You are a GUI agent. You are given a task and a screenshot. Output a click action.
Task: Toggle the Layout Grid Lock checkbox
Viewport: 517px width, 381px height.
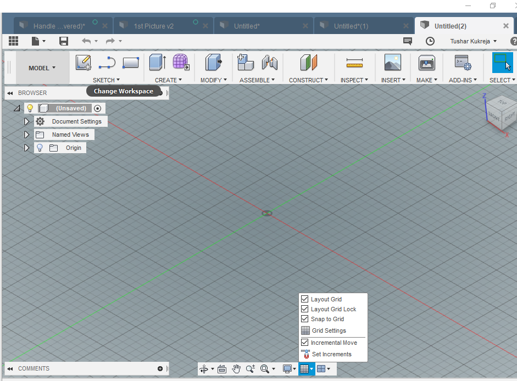pyautogui.click(x=305, y=309)
